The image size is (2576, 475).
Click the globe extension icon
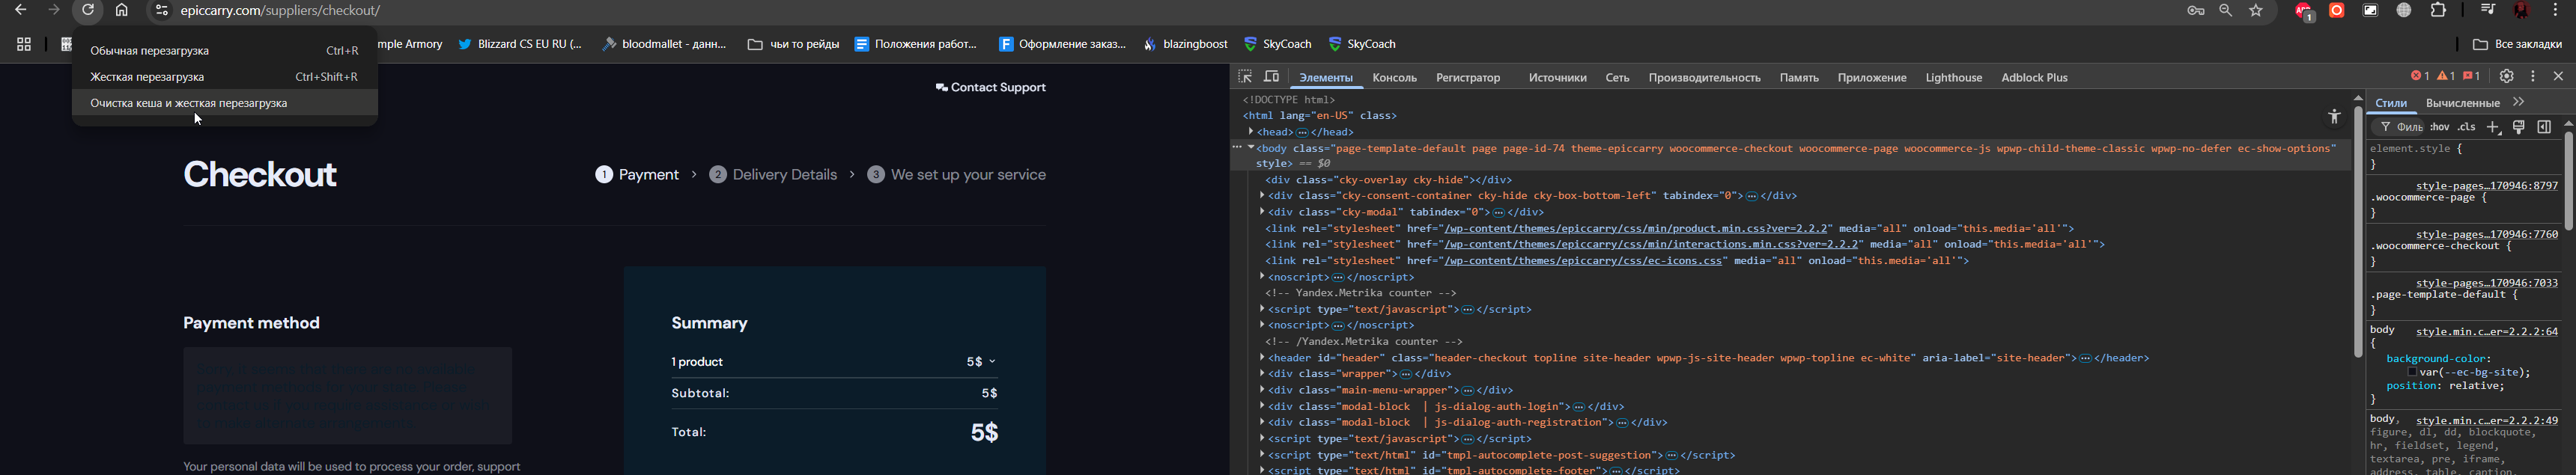click(2404, 11)
